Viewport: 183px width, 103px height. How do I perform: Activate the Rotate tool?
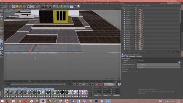coord(21,6)
